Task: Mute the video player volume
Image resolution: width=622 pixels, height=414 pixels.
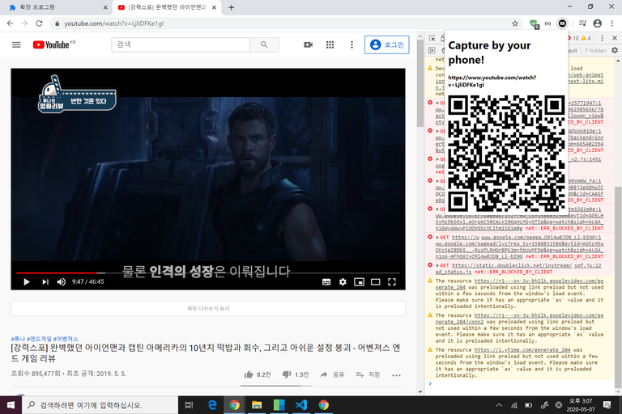Action: pos(61,281)
